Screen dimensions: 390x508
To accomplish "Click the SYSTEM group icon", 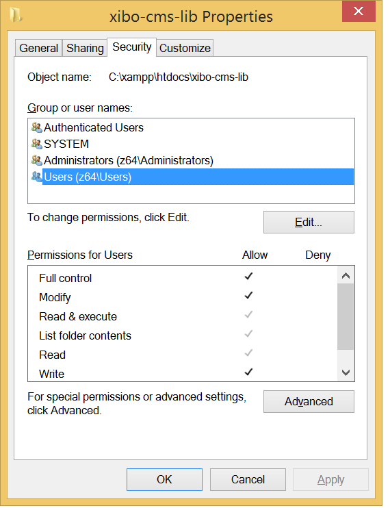I will (36, 144).
